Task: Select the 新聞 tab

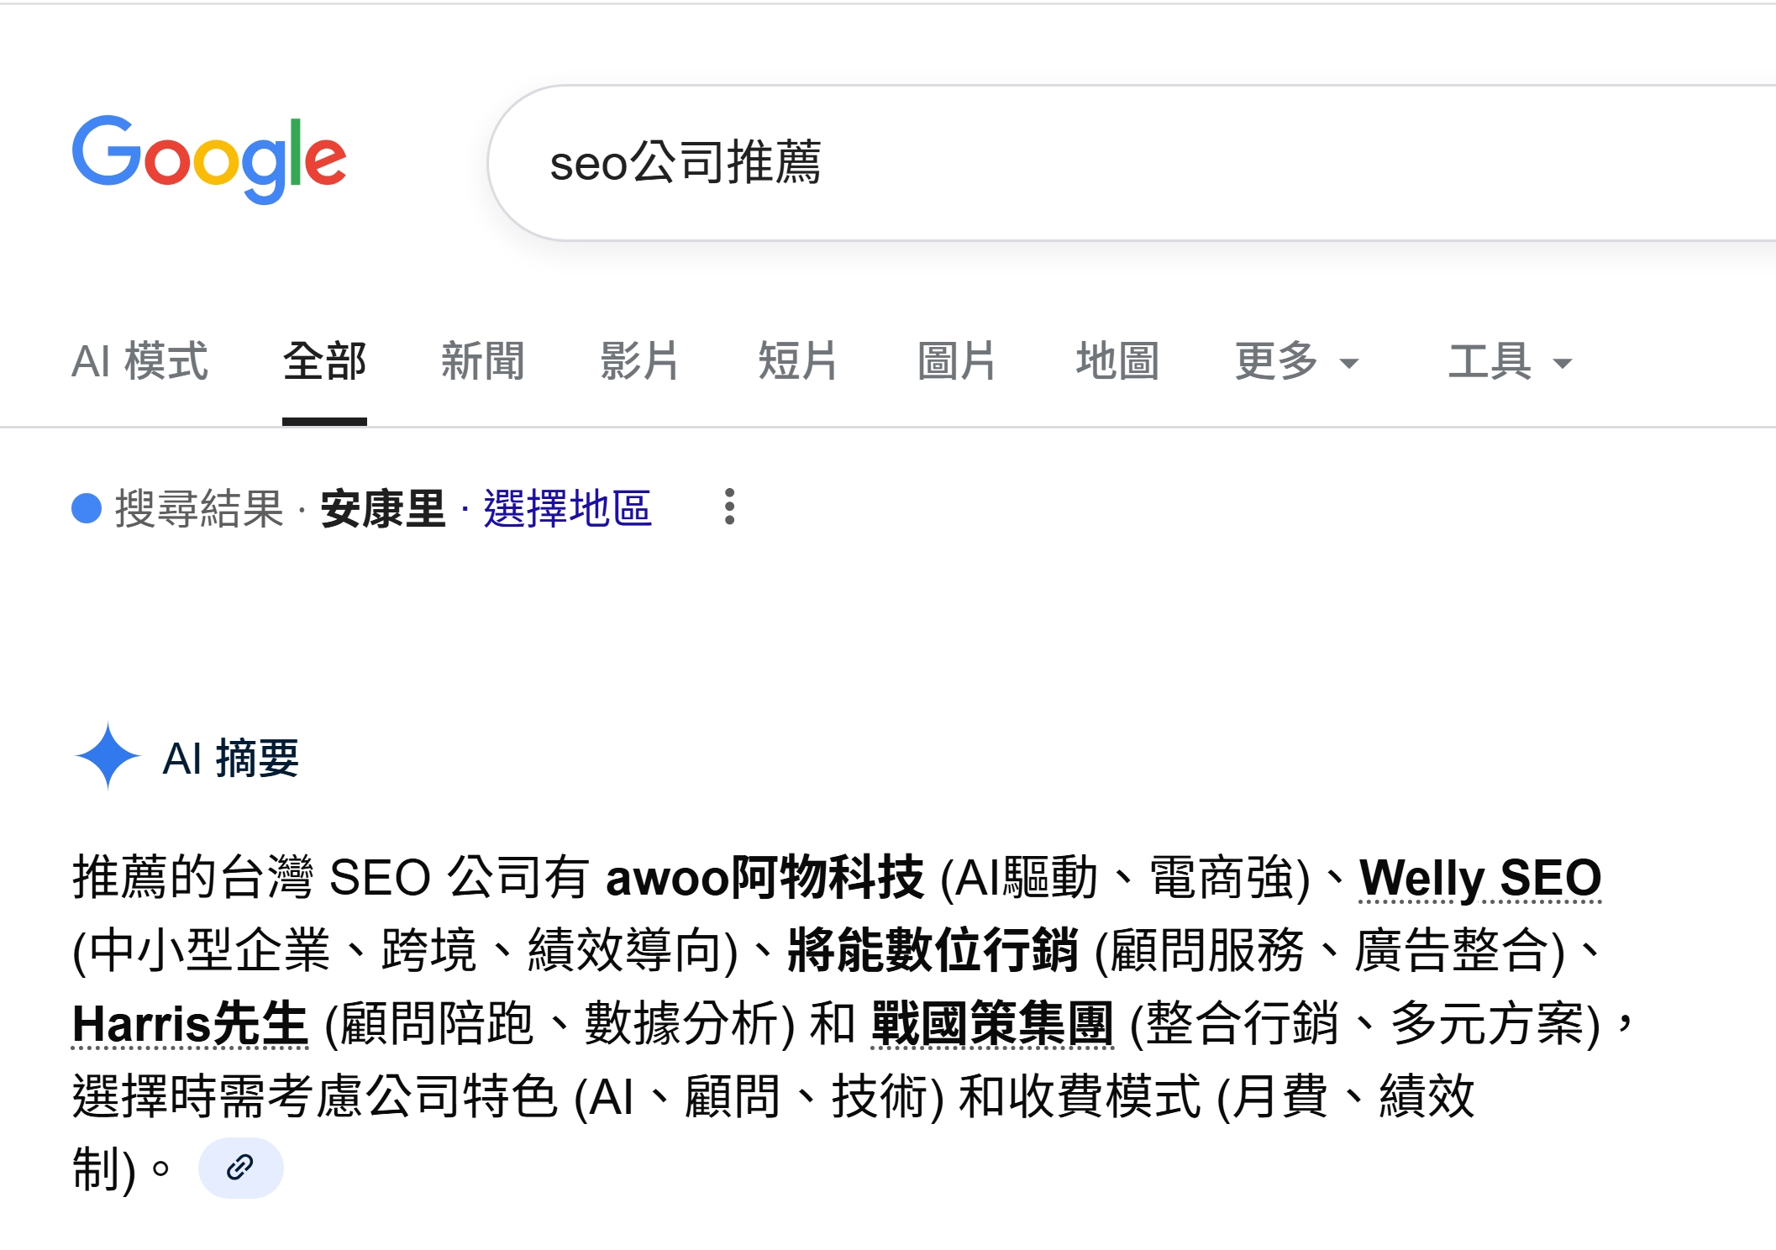Action: coord(483,362)
